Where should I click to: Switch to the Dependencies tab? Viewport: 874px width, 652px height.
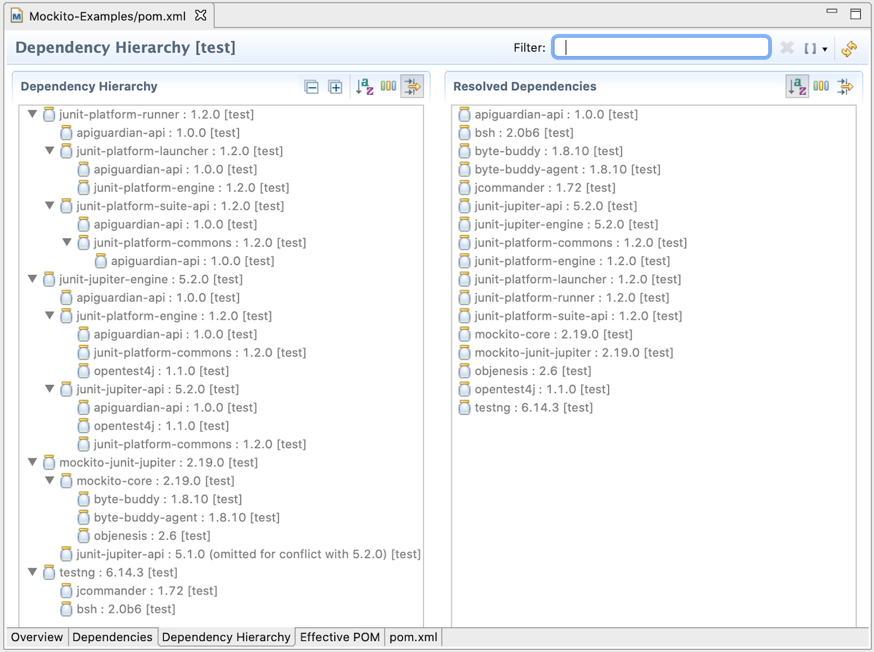113,637
